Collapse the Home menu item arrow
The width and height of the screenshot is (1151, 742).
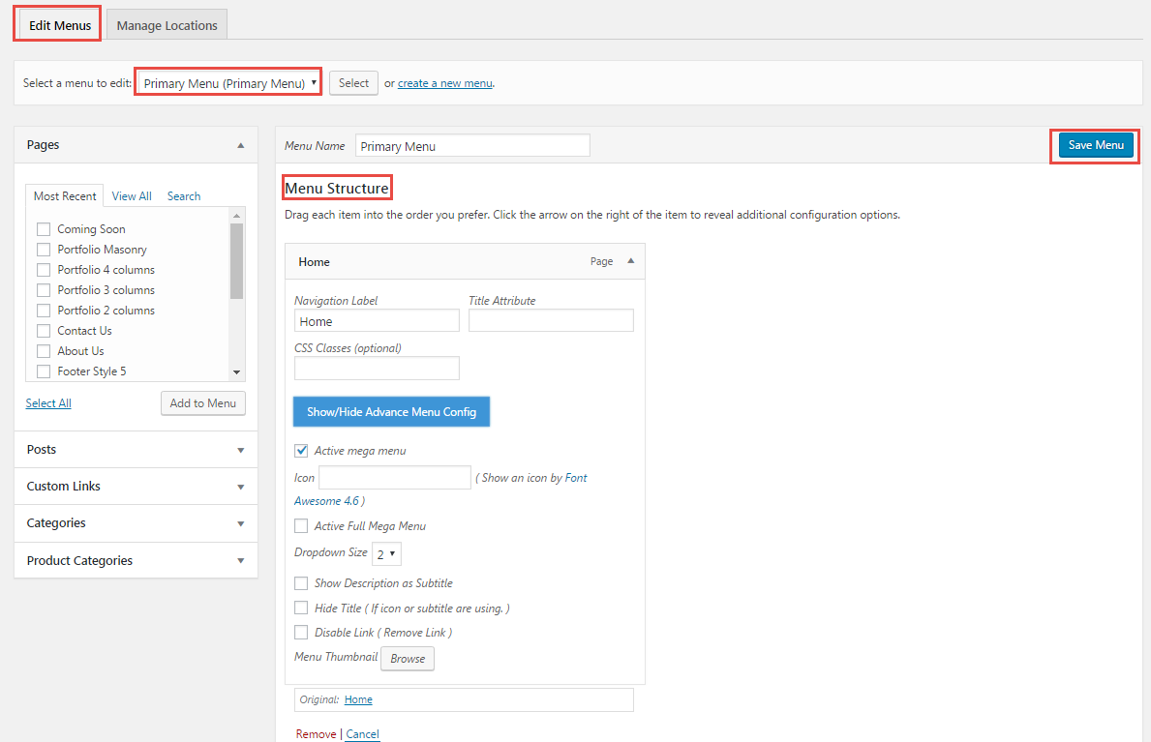[x=630, y=260]
